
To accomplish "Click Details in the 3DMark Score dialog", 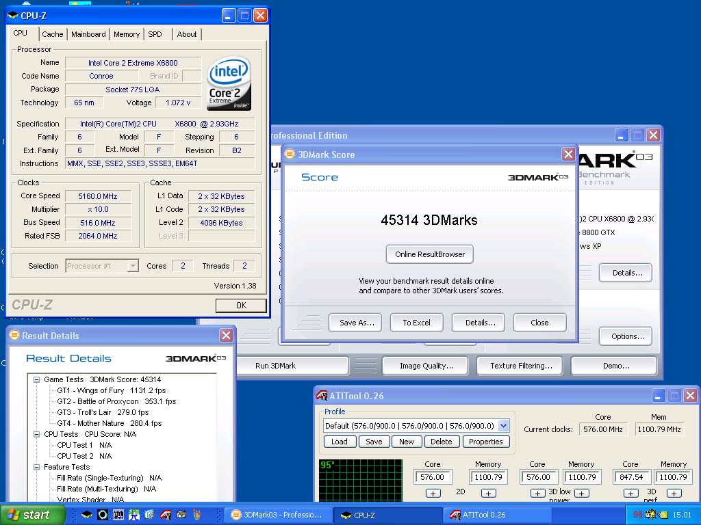I will point(479,323).
